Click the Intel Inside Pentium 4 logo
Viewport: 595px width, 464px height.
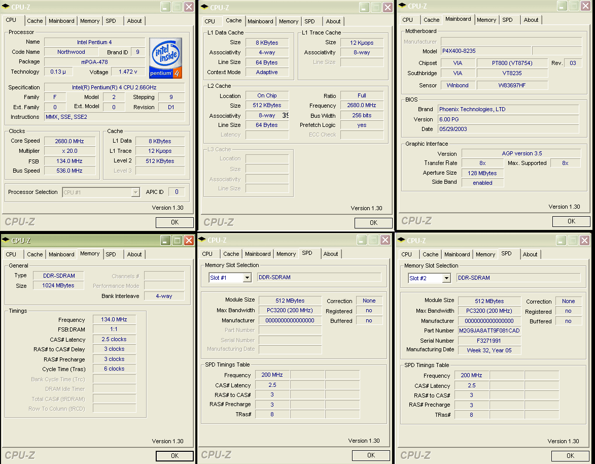(165, 57)
